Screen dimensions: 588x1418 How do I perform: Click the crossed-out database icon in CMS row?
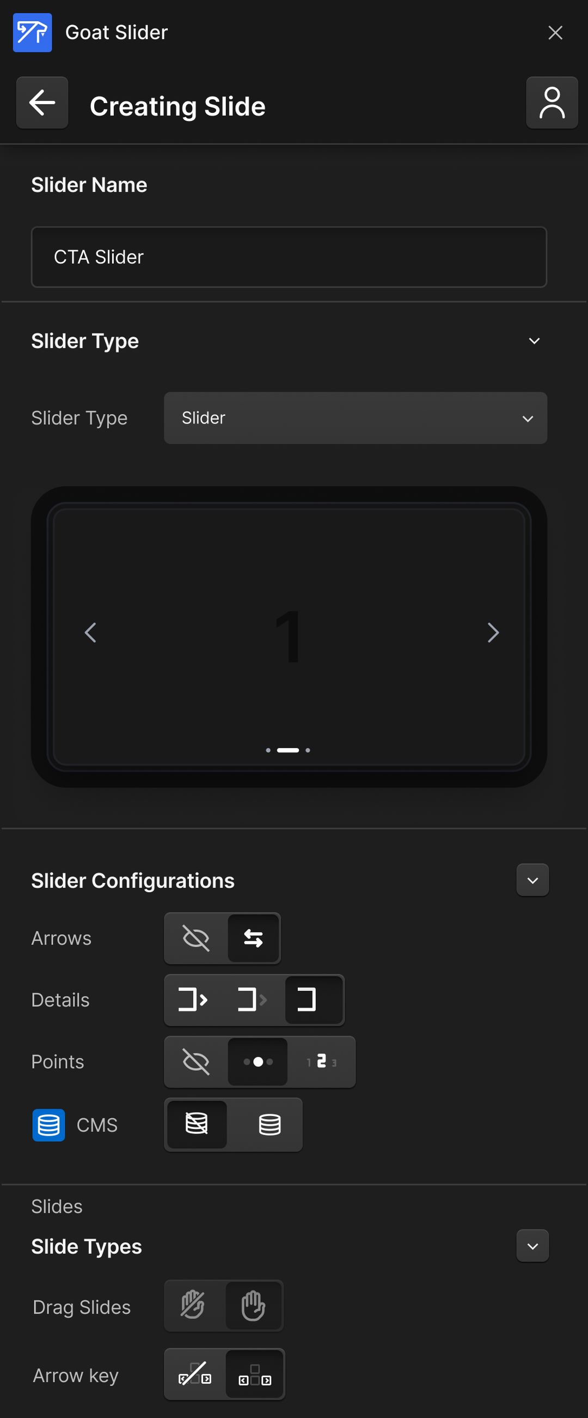197,1124
